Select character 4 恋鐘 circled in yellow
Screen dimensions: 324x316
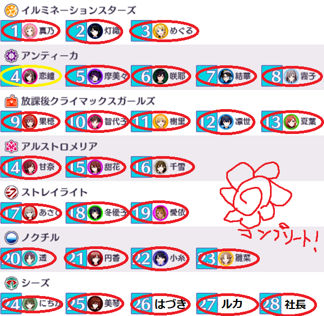pos(31,76)
